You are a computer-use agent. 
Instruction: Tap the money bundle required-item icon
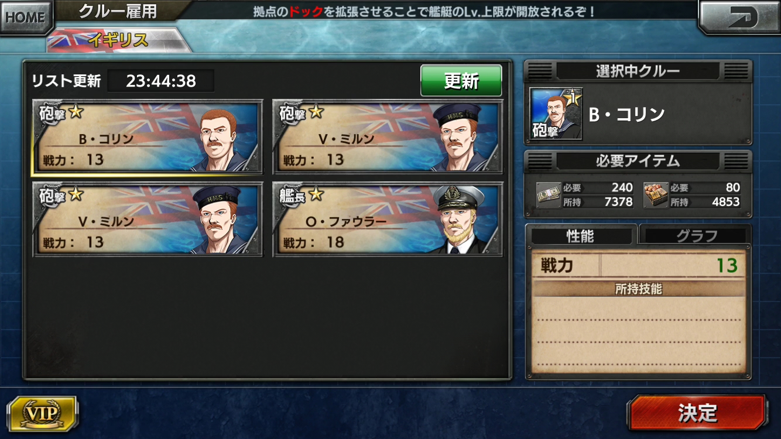(x=549, y=195)
